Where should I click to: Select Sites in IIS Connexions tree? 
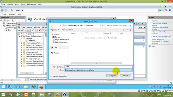pos(10,30)
